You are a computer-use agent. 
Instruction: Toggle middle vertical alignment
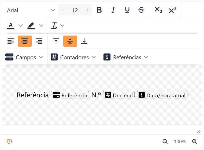tap(70, 41)
